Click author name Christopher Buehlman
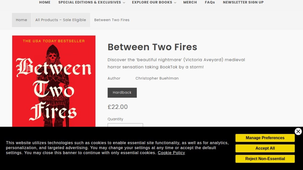The width and height of the screenshot is (303, 170). pyautogui.click(x=157, y=78)
